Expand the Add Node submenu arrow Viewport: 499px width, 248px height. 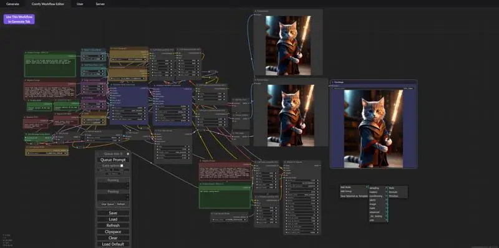[367, 188]
